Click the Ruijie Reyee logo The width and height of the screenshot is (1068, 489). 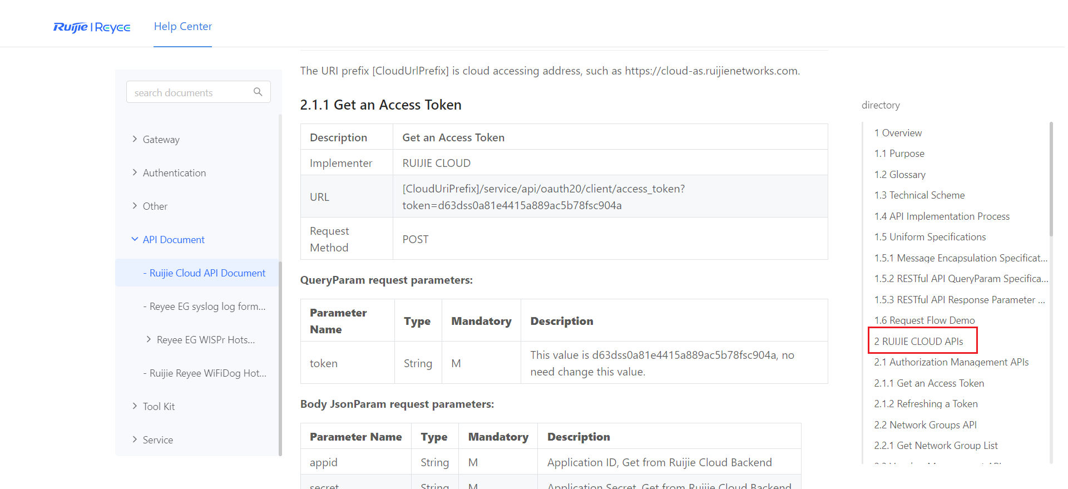coord(92,27)
